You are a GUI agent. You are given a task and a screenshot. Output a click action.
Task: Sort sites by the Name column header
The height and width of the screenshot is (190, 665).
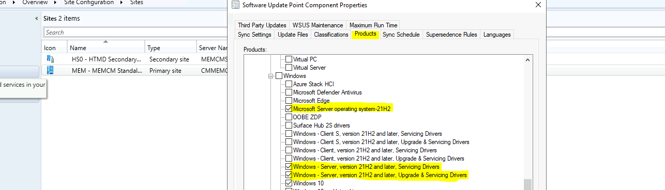click(106, 47)
